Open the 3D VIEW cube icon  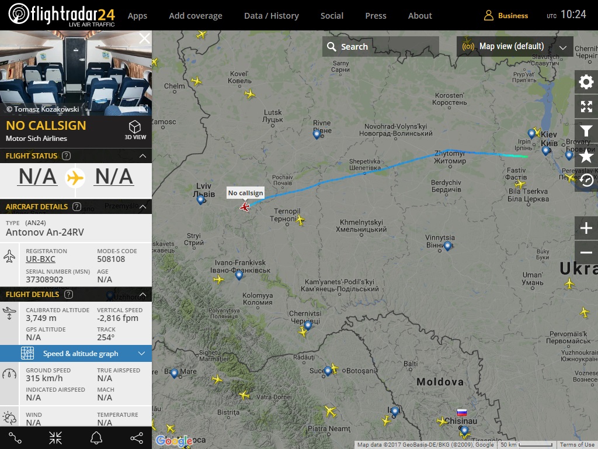135,130
